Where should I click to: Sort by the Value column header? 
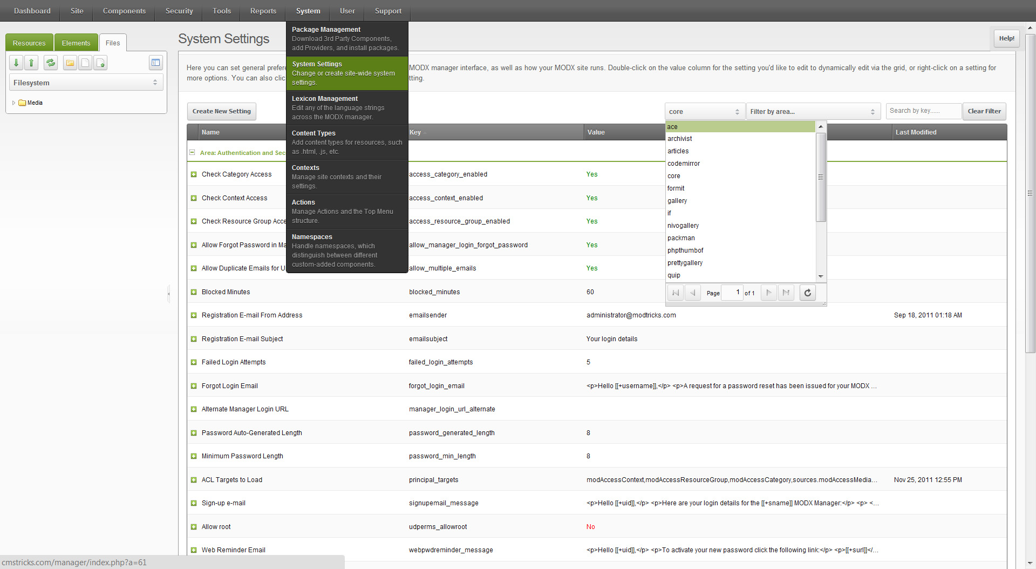point(625,132)
